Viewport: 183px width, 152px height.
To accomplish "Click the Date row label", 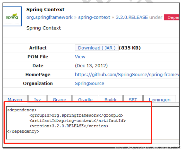I will point(38,66).
